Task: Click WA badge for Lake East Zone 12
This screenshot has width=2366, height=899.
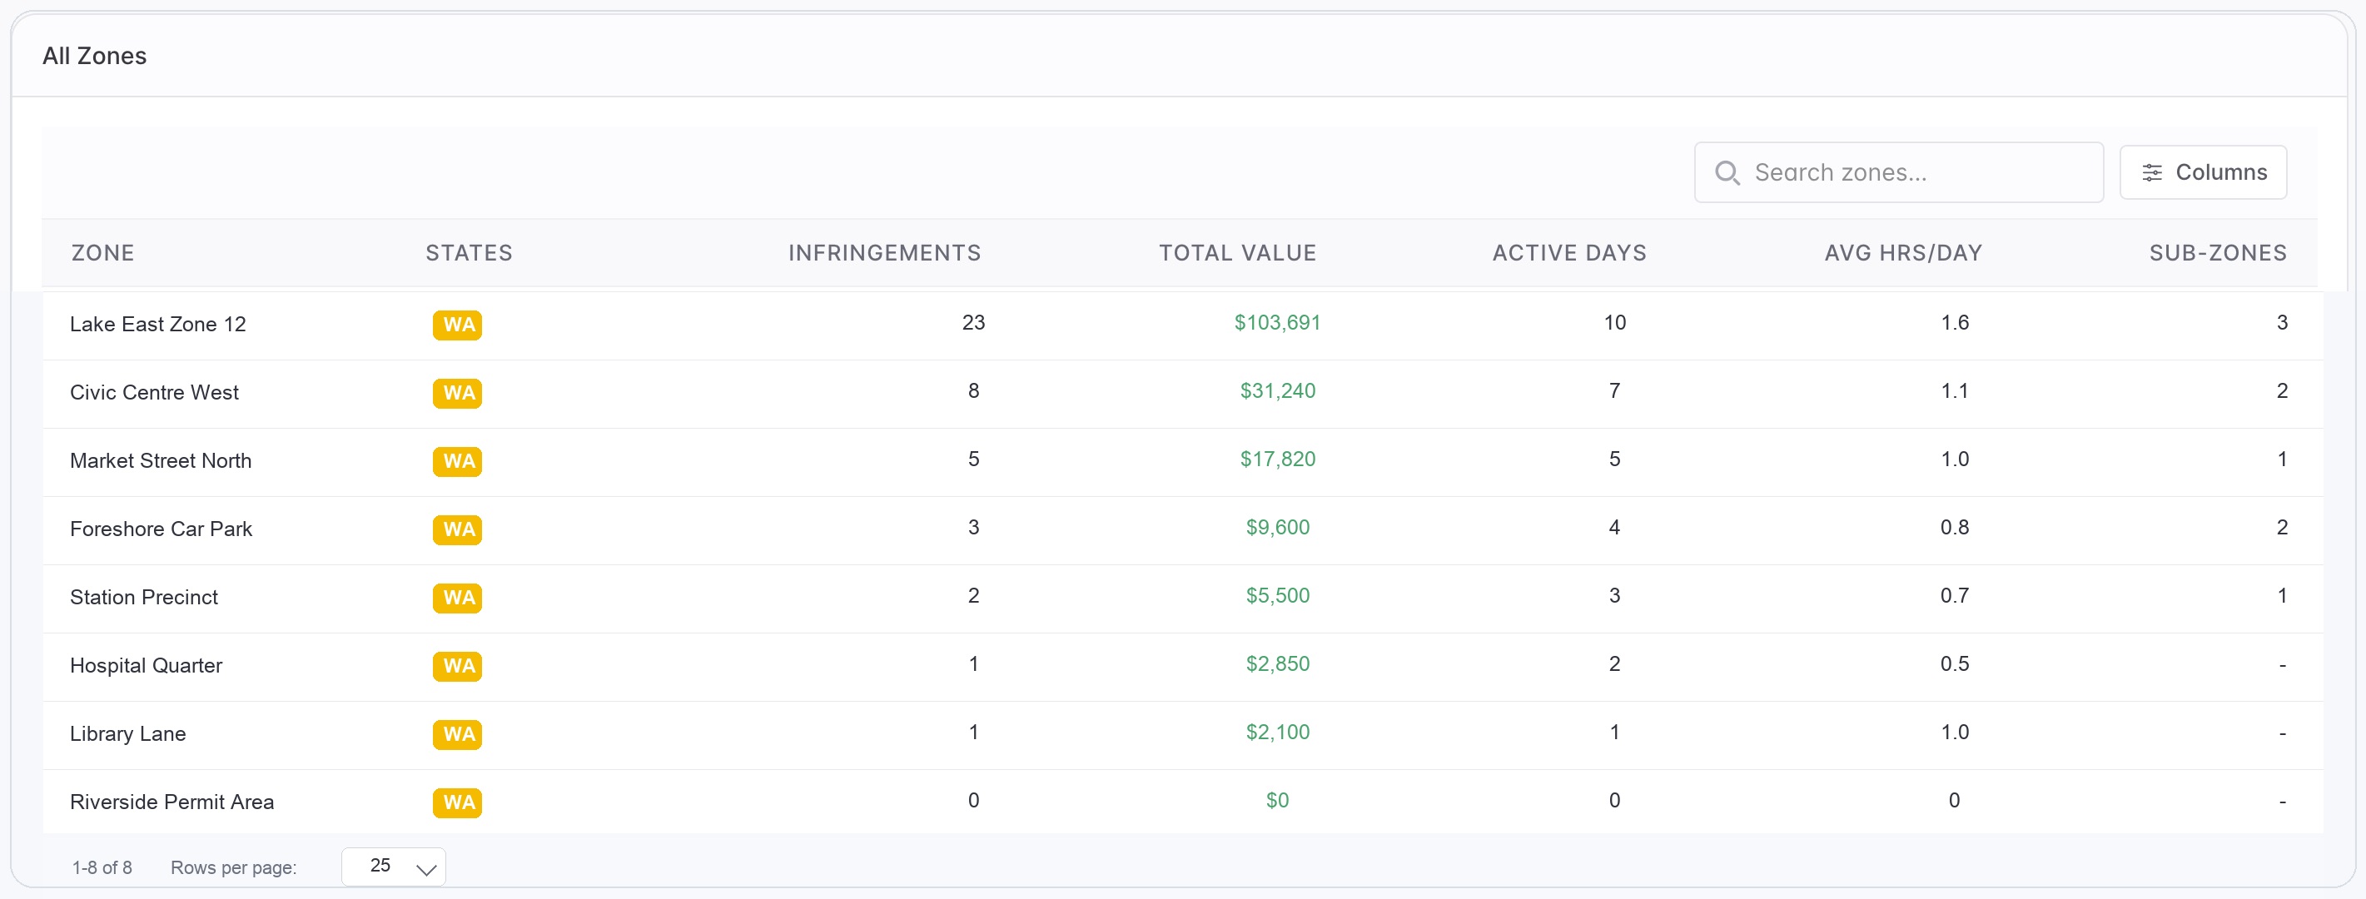Action: tap(457, 324)
